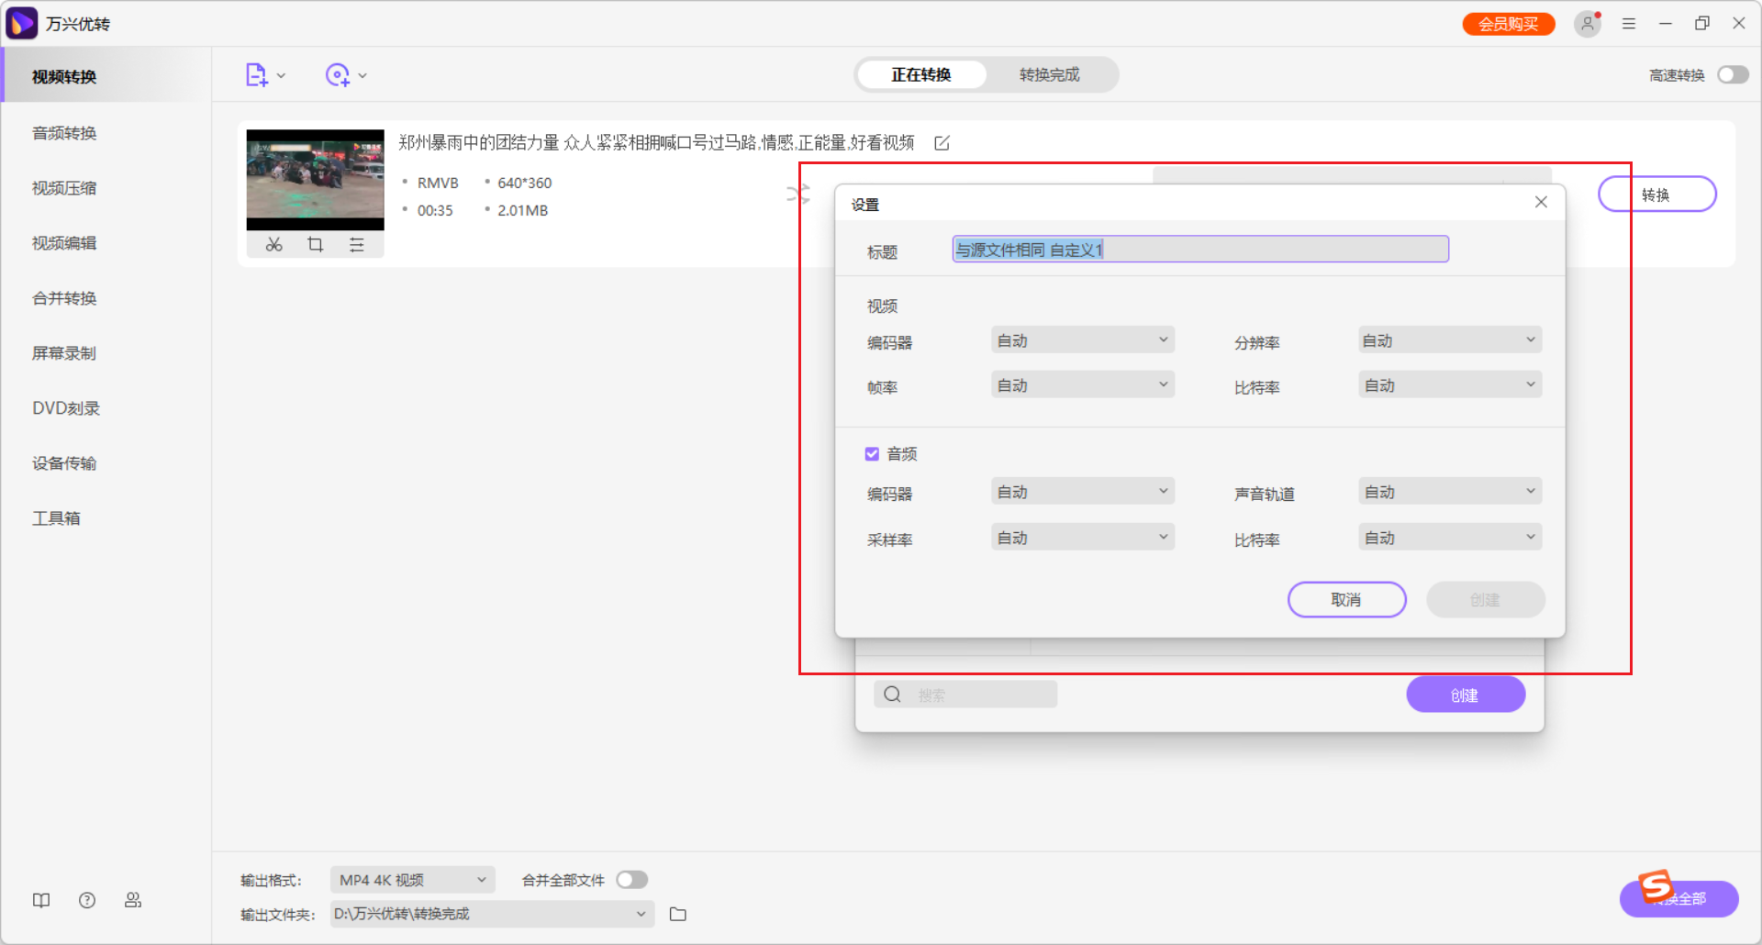1762x945 pixels.
Task: Click the contact us icon at bottom left
Action: pos(133,900)
